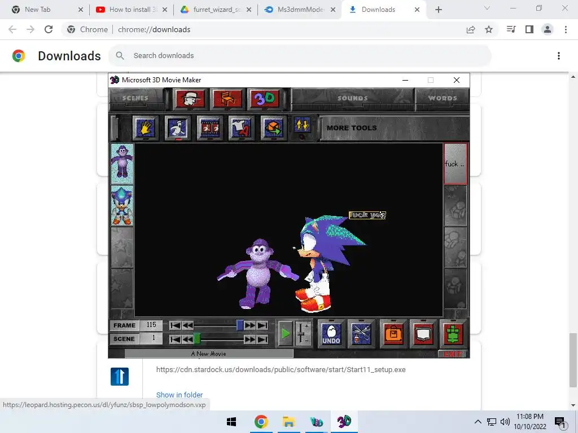This screenshot has width=578, height=433.
Task: Show hidden system tray icons
Action: [x=478, y=422]
